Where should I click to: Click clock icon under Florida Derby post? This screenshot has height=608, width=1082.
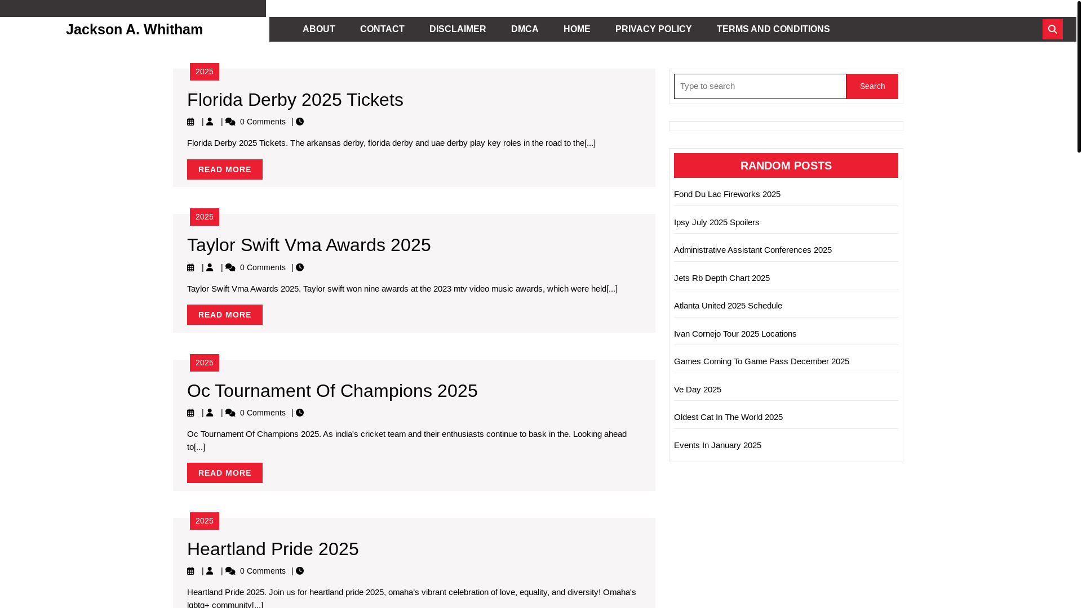300,122
